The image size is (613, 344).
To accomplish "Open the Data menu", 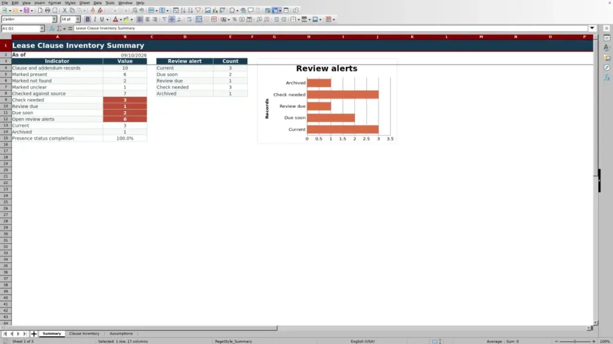I will coord(98,3).
